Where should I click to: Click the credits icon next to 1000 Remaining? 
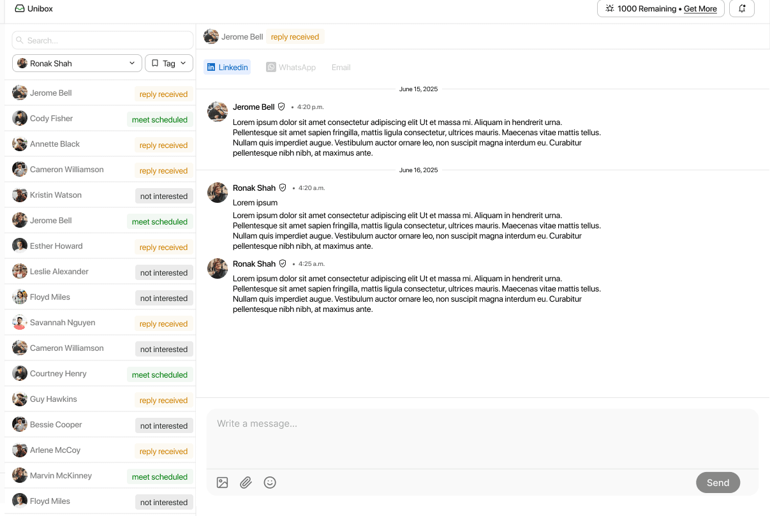tap(609, 8)
